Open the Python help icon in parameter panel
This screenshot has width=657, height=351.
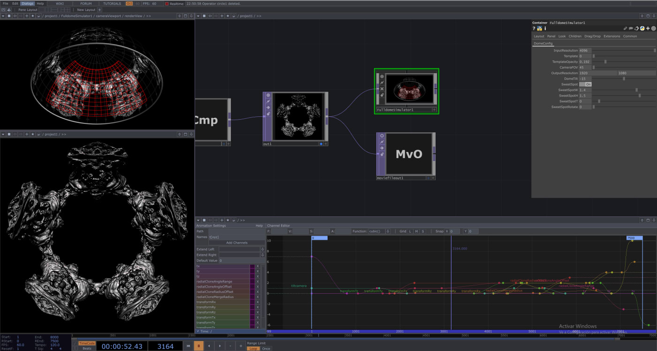pyautogui.click(x=540, y=29)
